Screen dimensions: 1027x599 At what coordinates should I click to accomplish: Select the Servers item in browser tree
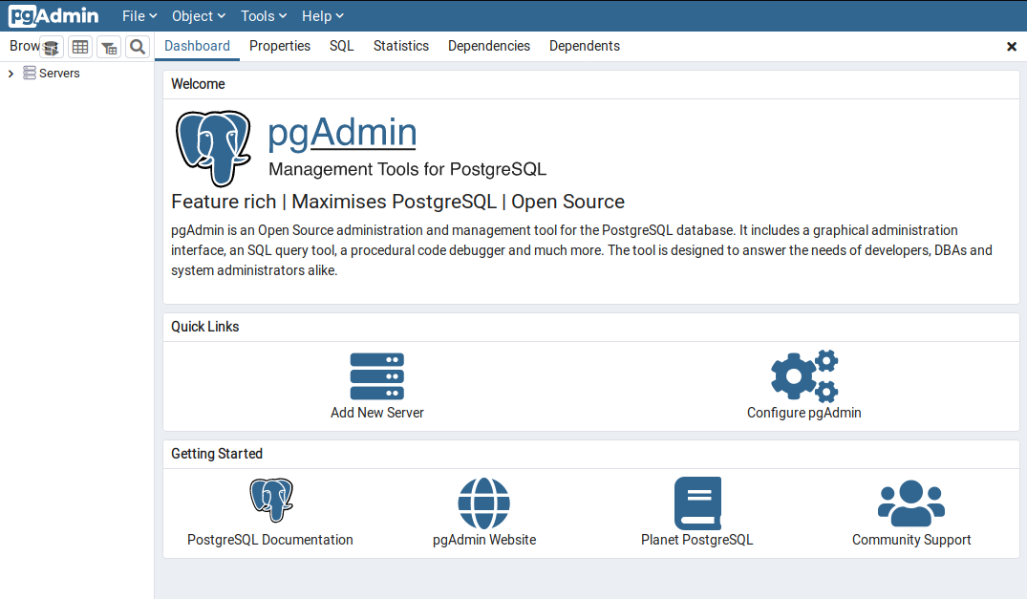(x=58, y=74)
